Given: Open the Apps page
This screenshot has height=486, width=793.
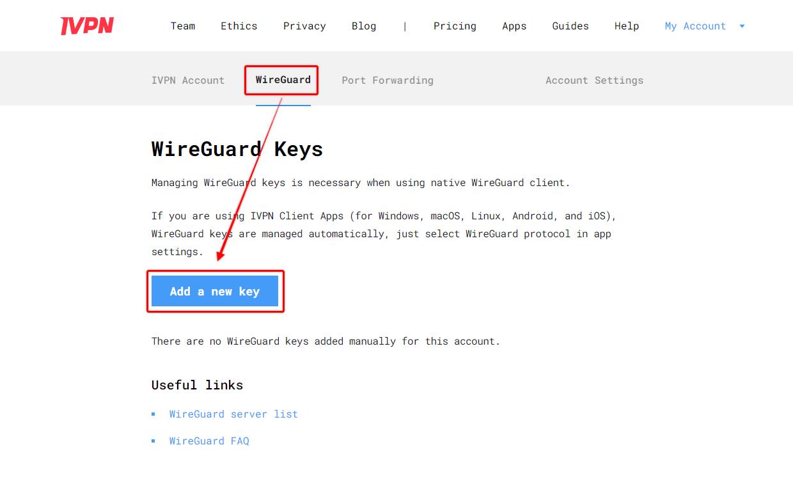Looking at the screenshot, I should click(514, 26).
